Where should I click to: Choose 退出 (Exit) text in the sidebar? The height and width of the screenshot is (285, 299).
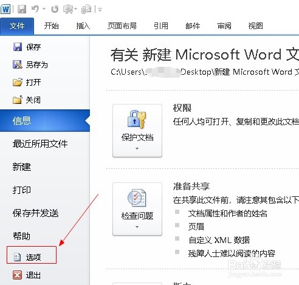pyautogui.click(x=33, y=275)
